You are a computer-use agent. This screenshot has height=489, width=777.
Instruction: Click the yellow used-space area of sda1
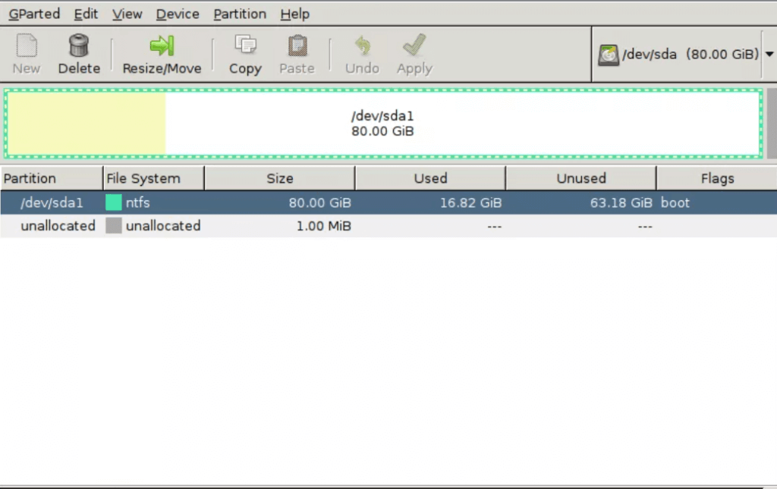87,124
